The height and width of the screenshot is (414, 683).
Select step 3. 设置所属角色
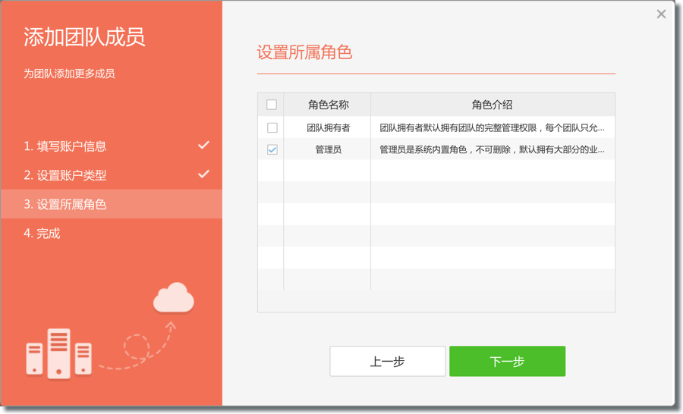pyautogui.click(x=65, y=205)
